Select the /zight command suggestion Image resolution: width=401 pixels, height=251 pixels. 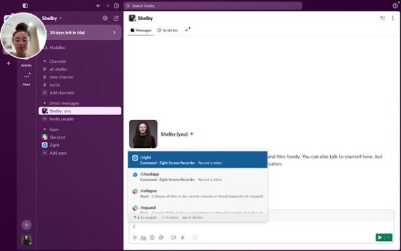198,160
